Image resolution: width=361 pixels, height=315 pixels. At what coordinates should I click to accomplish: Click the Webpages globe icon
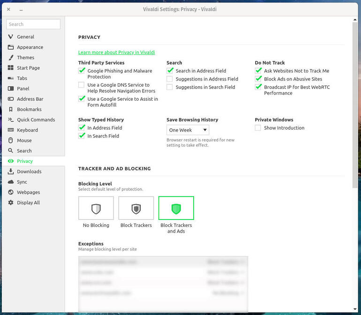pos(11,192)
